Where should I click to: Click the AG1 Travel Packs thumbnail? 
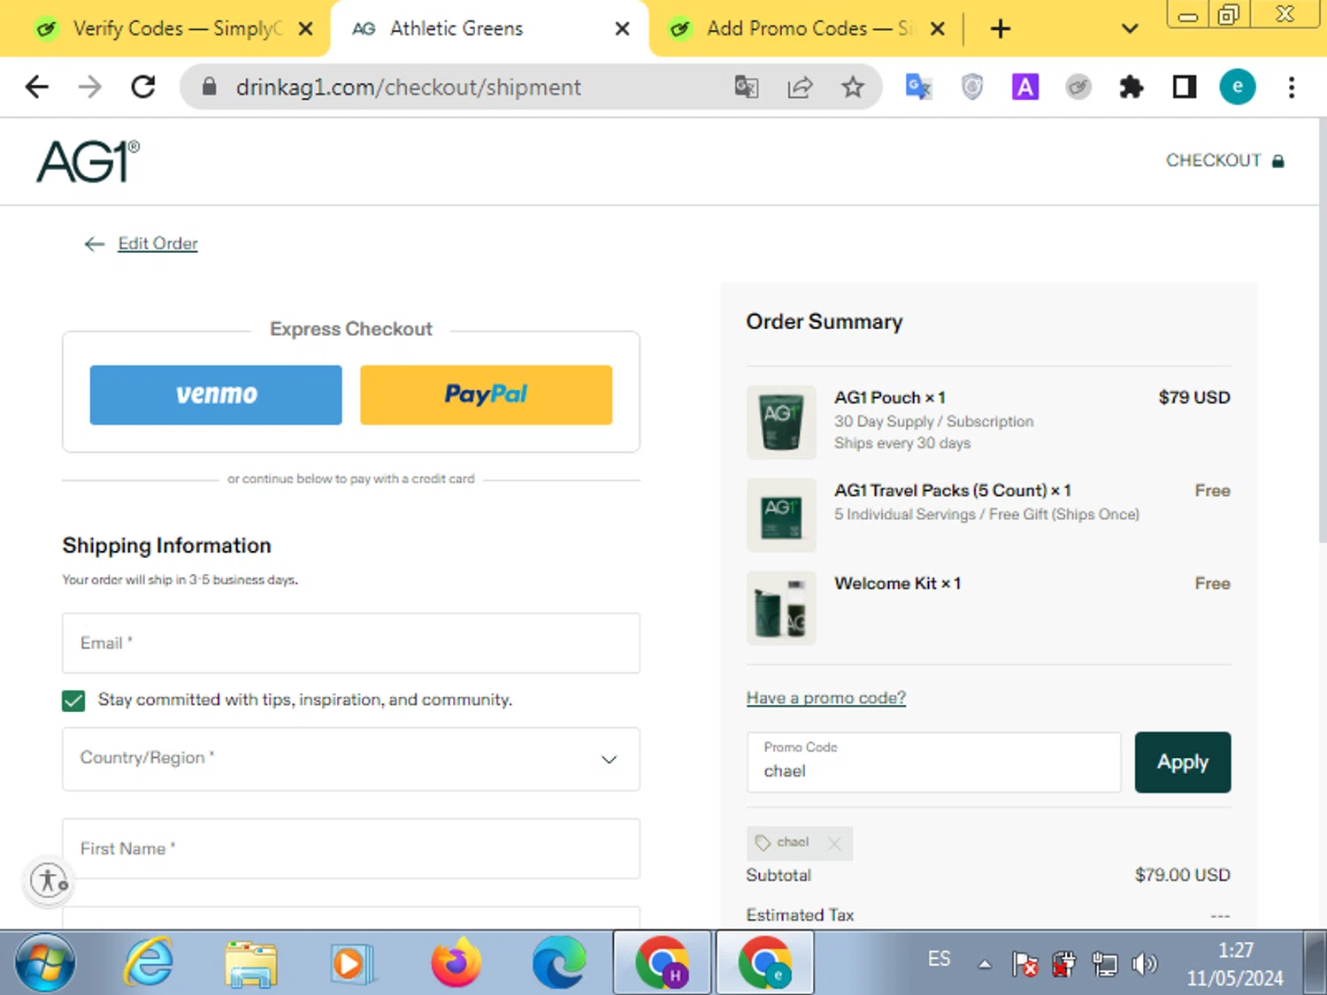click(x=781, y=515)
